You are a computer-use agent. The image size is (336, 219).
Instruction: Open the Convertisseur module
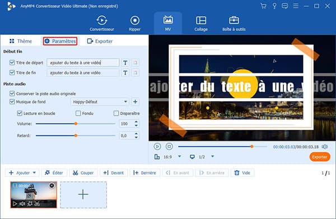pos(102,23)
